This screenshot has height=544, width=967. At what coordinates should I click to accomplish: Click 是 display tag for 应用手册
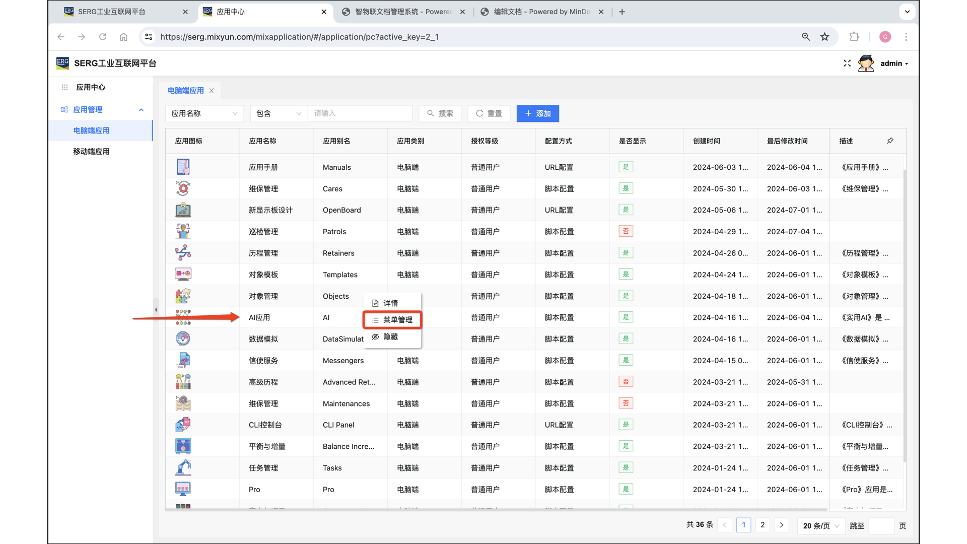coord(626,167)
